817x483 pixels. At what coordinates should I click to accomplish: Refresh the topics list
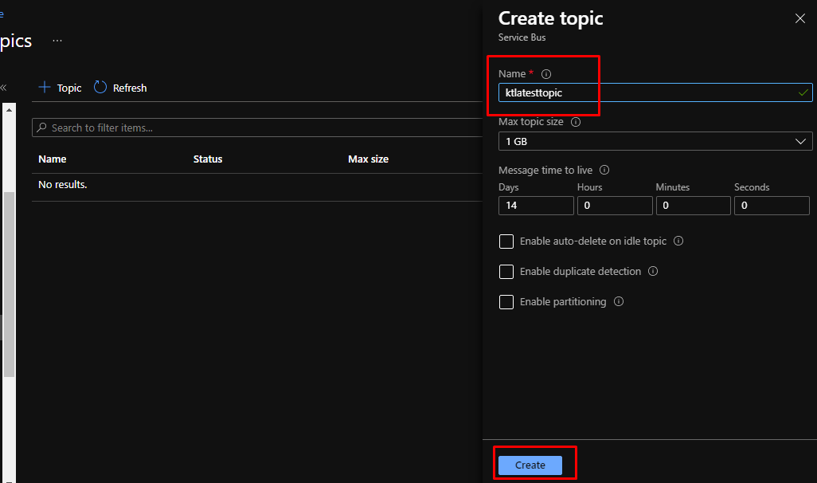[120, 88]
